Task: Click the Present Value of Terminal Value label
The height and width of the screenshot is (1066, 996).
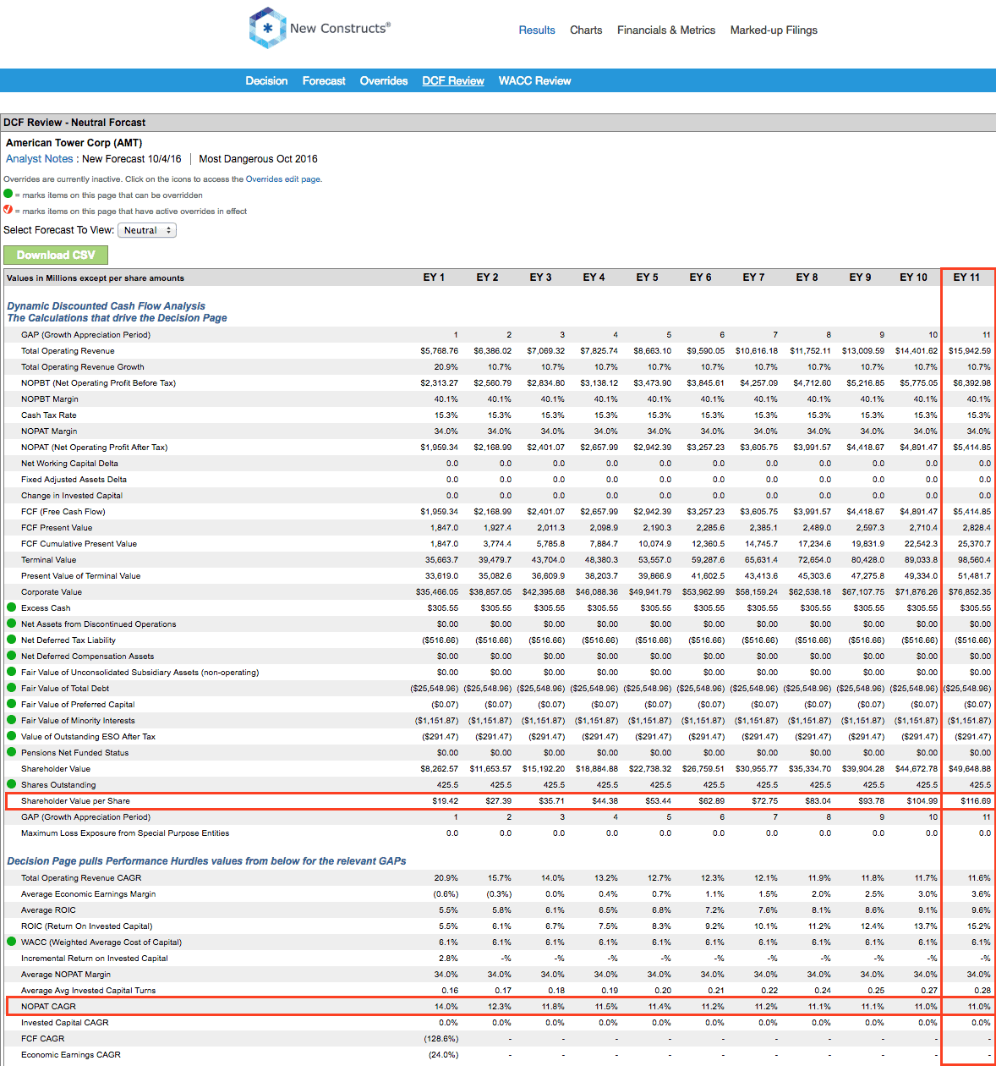Action: point(81,576)
